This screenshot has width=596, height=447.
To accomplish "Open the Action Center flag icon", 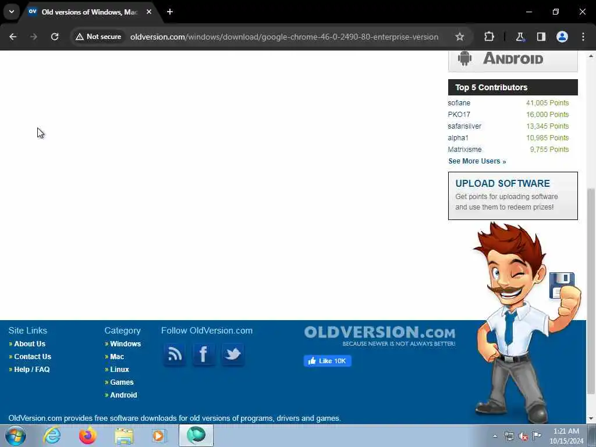I will (x=537, y=435).
